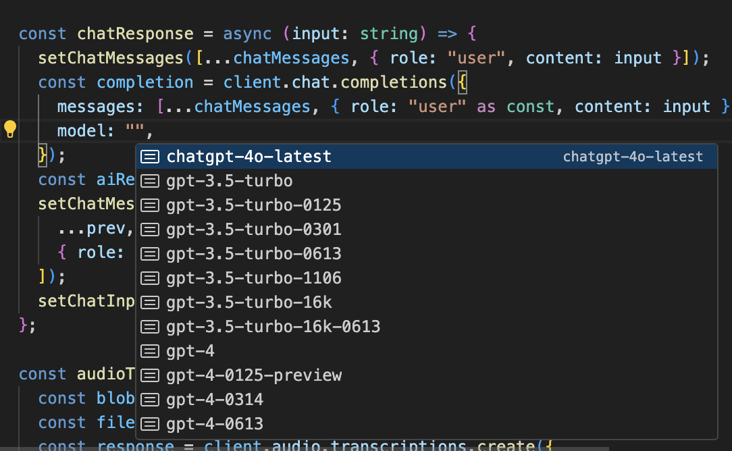732x451 pixels.
Task: Click the client identifier before .chat
Action: click(x=252, y=82)
